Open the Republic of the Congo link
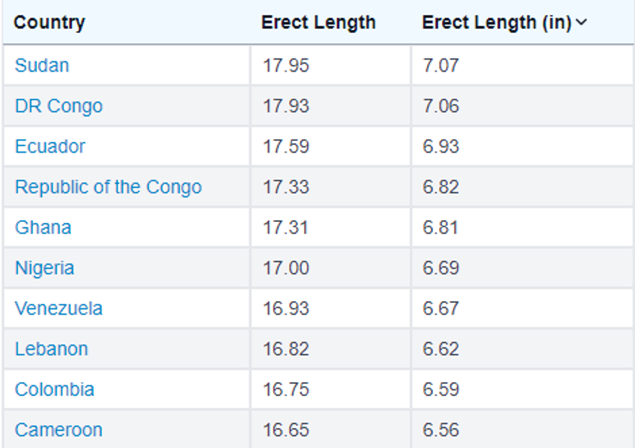The height and width of the screenshot is (448, 635). 108,187
